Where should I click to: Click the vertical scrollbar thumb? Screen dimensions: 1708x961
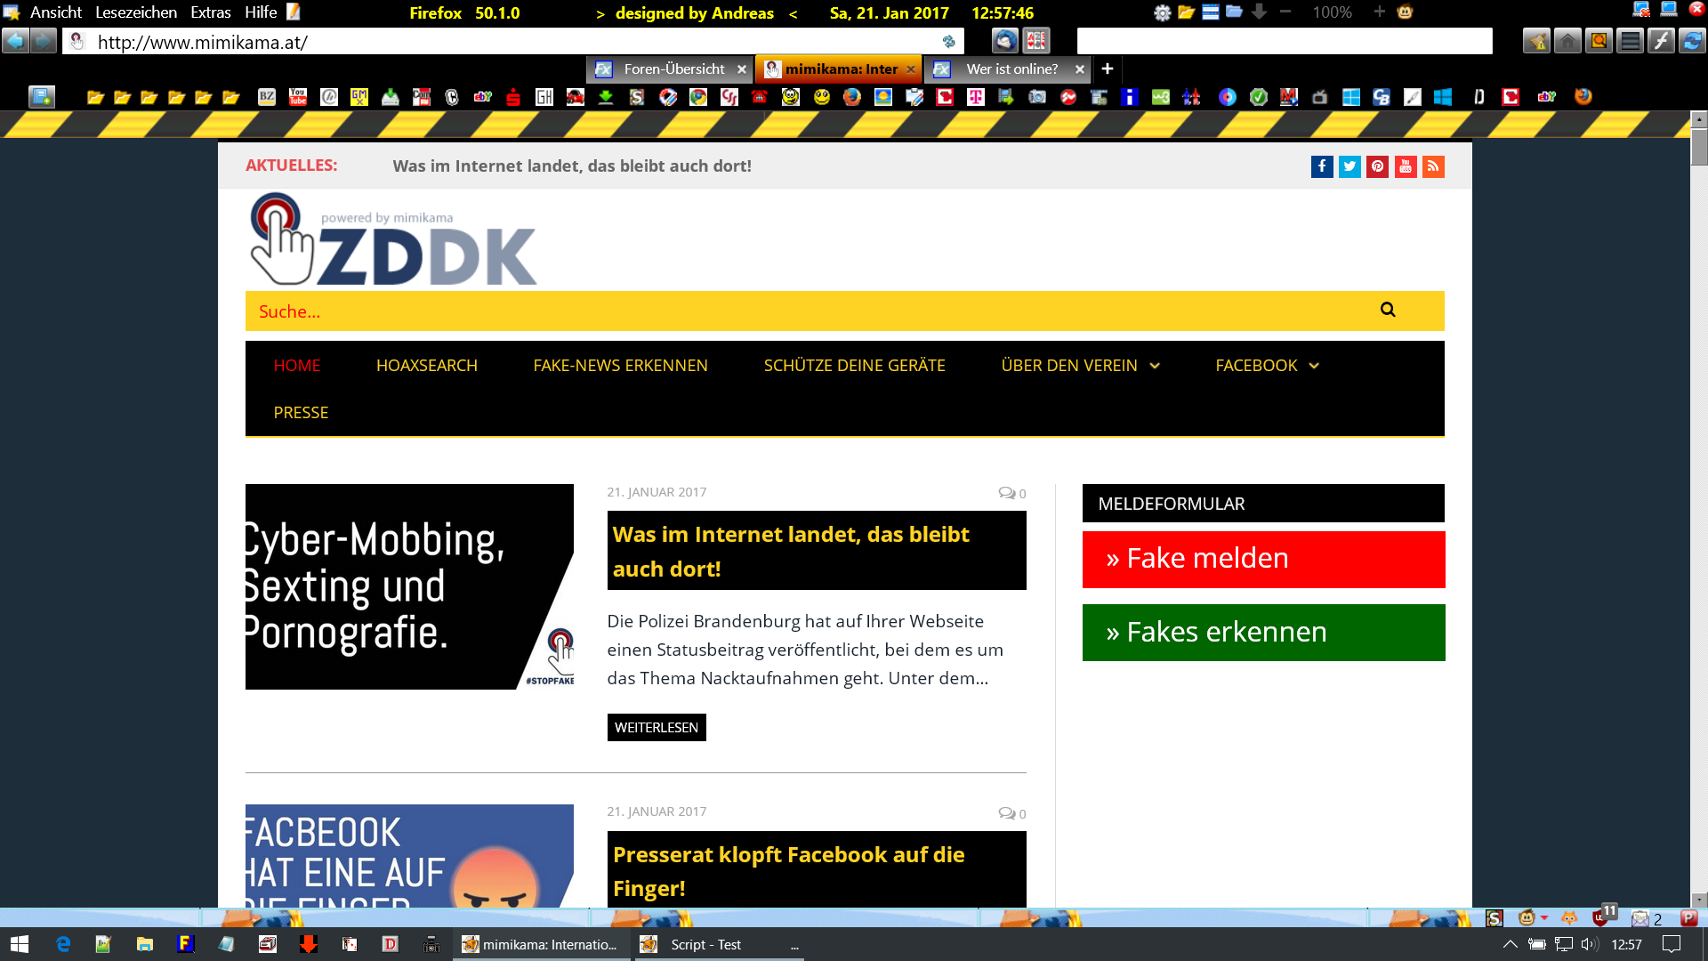(1699, 147)
